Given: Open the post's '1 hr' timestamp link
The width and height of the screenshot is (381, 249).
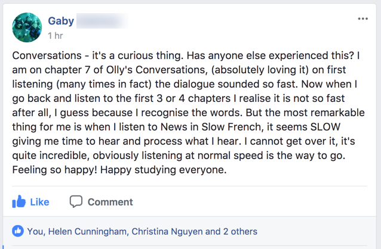Looking at the screenshot, I should point(54,36).
